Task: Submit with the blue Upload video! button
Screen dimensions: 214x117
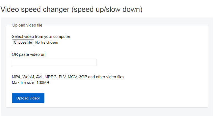Action: pos(28,98)
